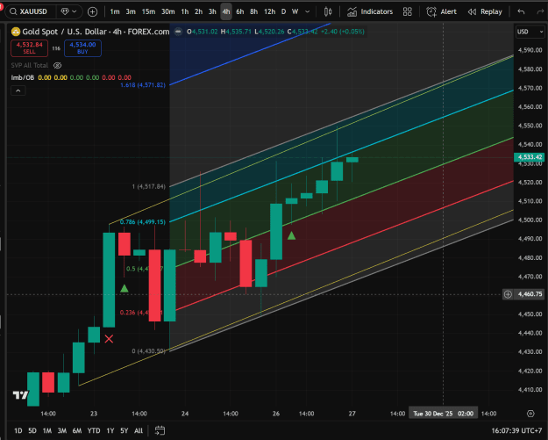Start bar Replay mode
Image resolution: width=548 pixels, height=440 pixels.
coord(485,11)
